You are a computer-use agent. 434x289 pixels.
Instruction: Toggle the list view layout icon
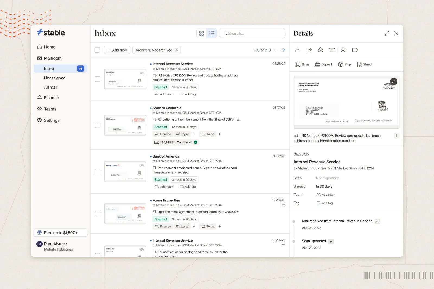pyautogui.click(x=212, y=33)
